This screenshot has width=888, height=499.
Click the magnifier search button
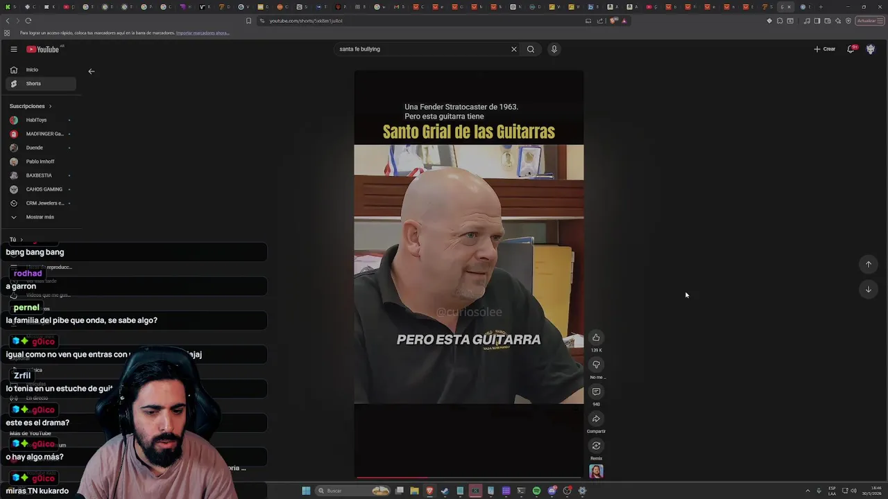pos(531,49)
